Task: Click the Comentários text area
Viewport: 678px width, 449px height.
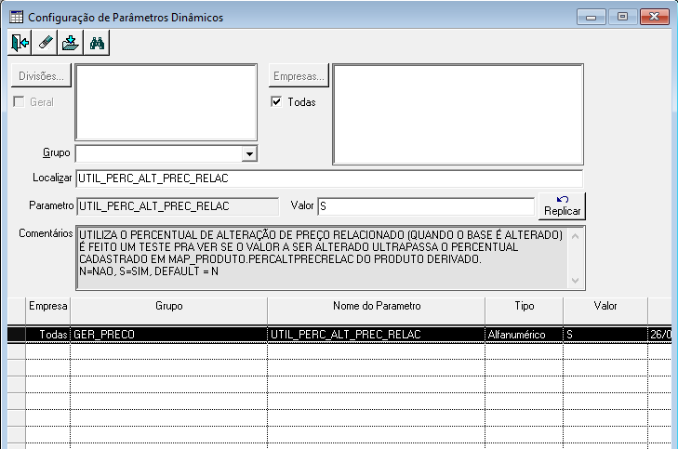Action: (330, 258)
